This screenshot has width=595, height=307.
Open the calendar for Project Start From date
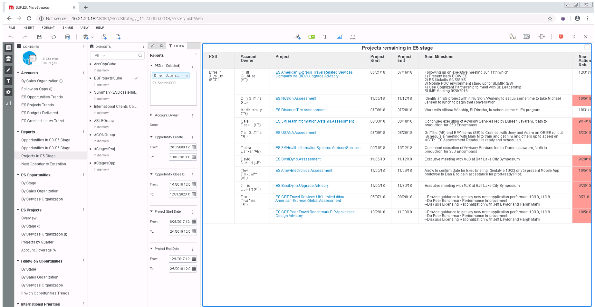click(x=194, y=222)
